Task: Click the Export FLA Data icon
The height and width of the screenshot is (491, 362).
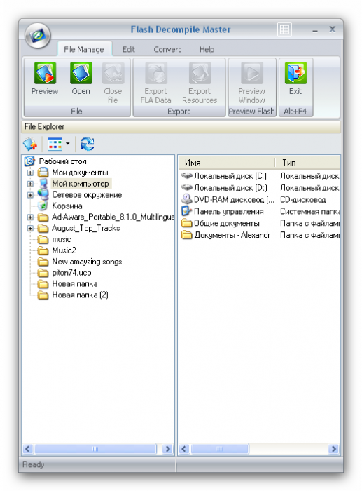Action: [x=155, y=73]
